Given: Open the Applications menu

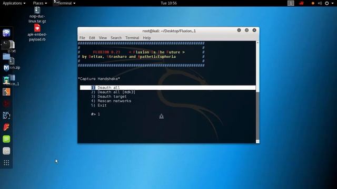Looking at the screenshot, I should pyautogui.click(x=14, y=3).
